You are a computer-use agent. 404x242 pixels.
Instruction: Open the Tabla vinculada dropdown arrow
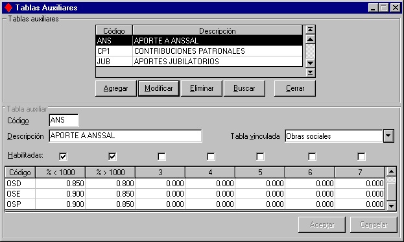tap(388, 136)
